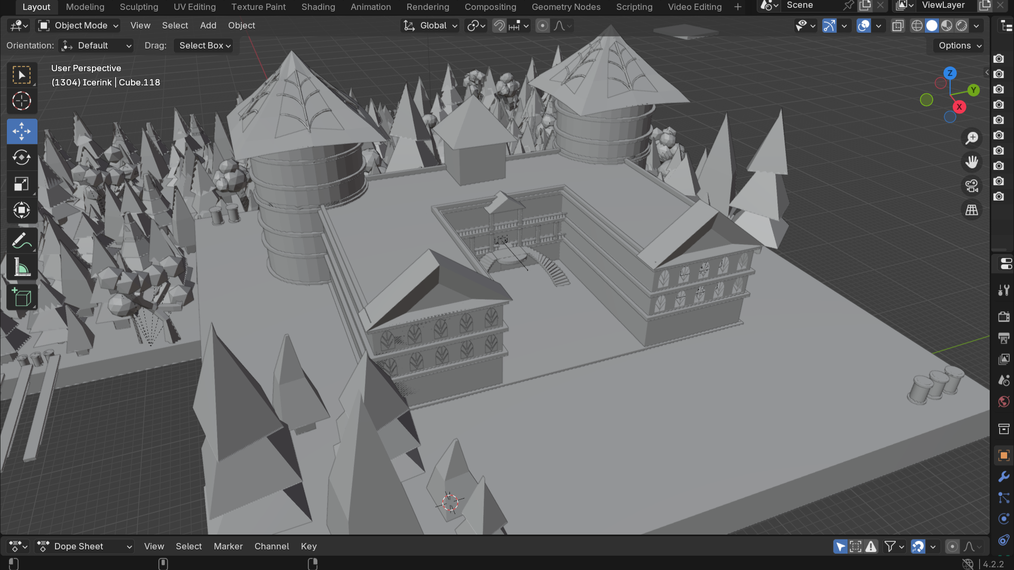1014x570 pixels.
Task: Choose the Annotate tool
Action: point(22,241)
